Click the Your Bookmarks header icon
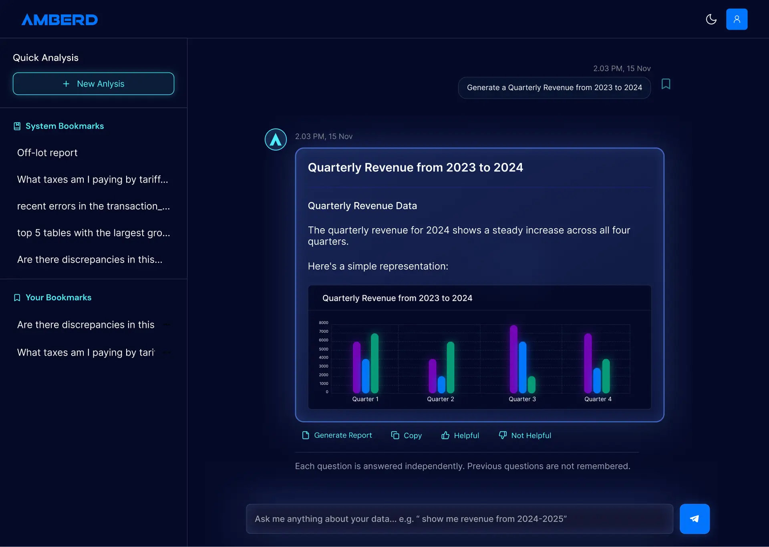 coord(17,298)
